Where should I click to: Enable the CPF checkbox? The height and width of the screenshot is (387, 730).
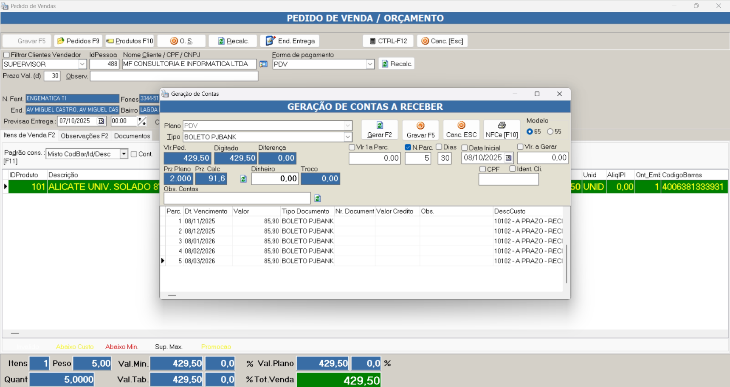pos(483,169)
